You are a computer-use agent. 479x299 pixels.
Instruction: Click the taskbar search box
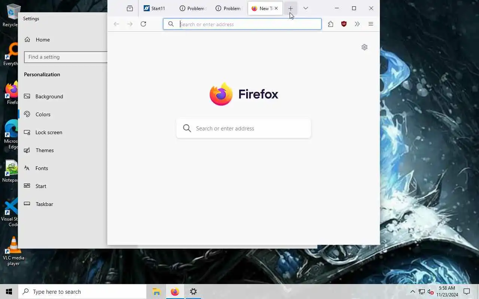click(82, 292)
